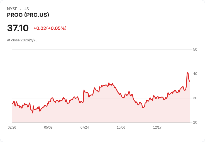The width and height of the screenshot is (205, 142).
Task: Click the NYSE exchange label
Action: tap(12, 9)
